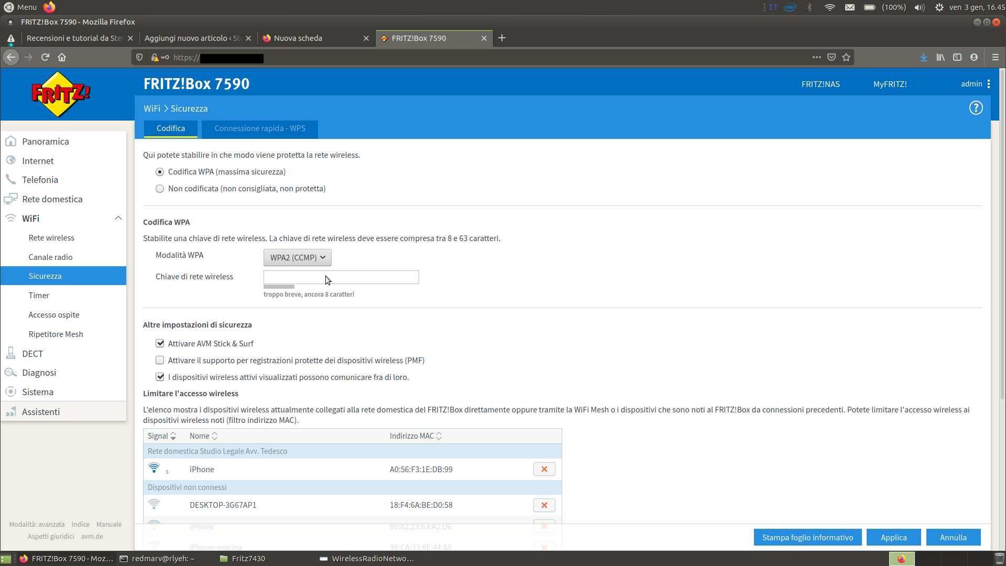Image resolution: width=1006 pixels, height=566 pixels.
Task: Save page to Pocket icon
Action: point(832,57)
